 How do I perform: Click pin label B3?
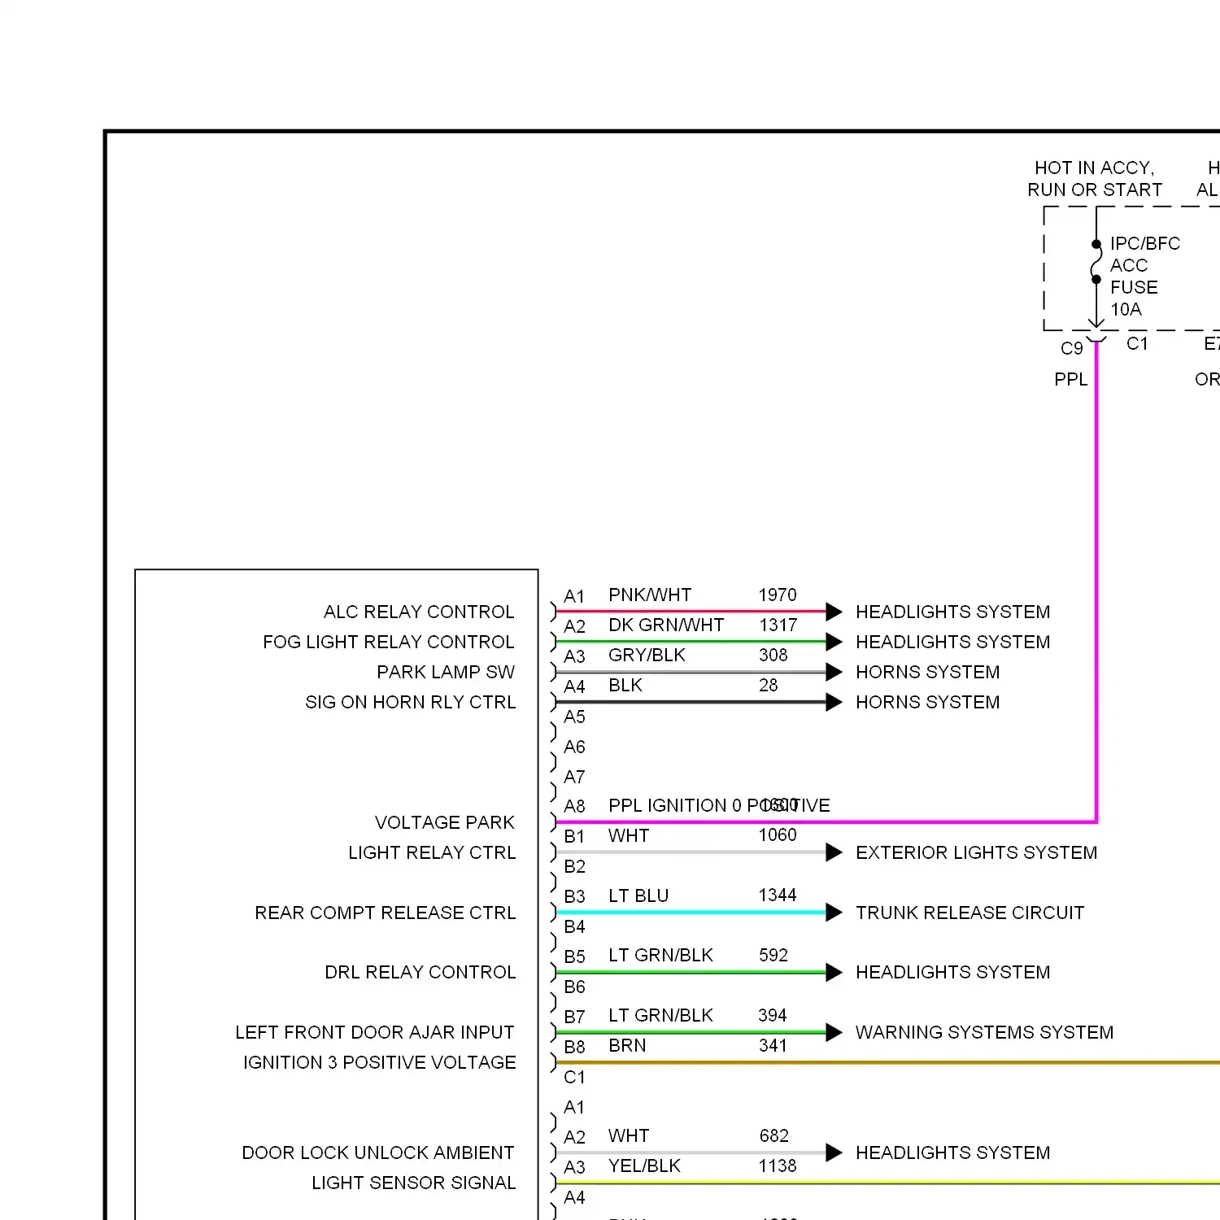point(574,896)
